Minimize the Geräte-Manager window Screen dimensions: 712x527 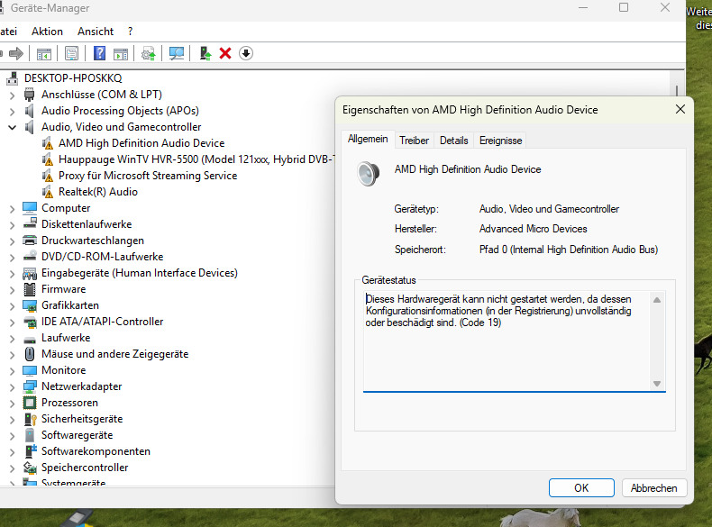[x=583, y=8]
